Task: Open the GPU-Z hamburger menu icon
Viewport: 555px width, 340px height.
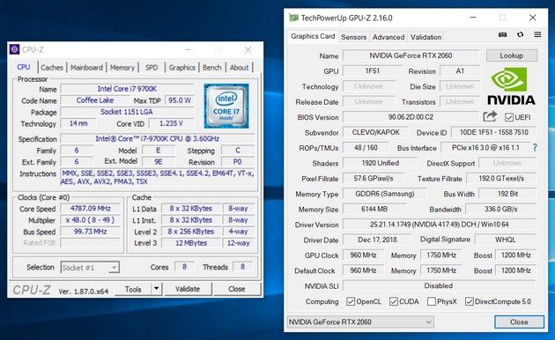Action: coord(537,34)
